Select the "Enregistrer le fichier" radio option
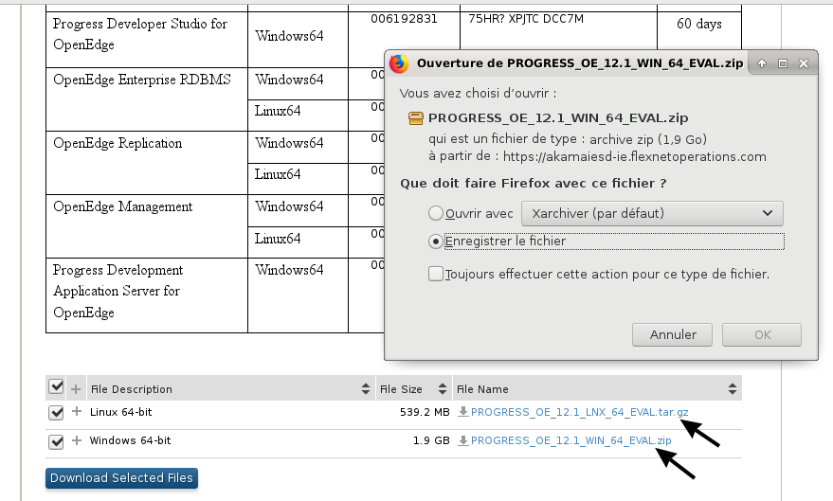This screenshot has width=833, height=501. (436, 242)
